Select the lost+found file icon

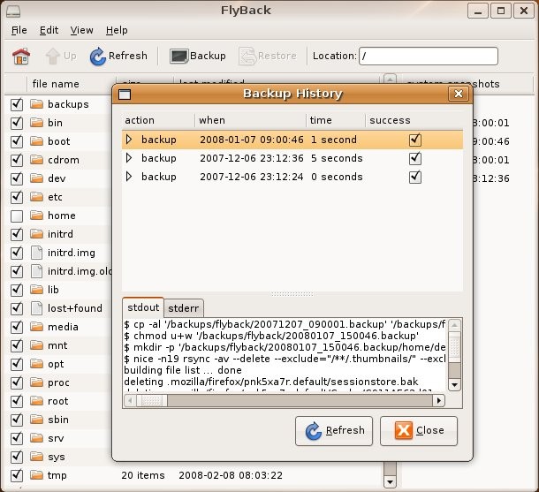(36, 308)
